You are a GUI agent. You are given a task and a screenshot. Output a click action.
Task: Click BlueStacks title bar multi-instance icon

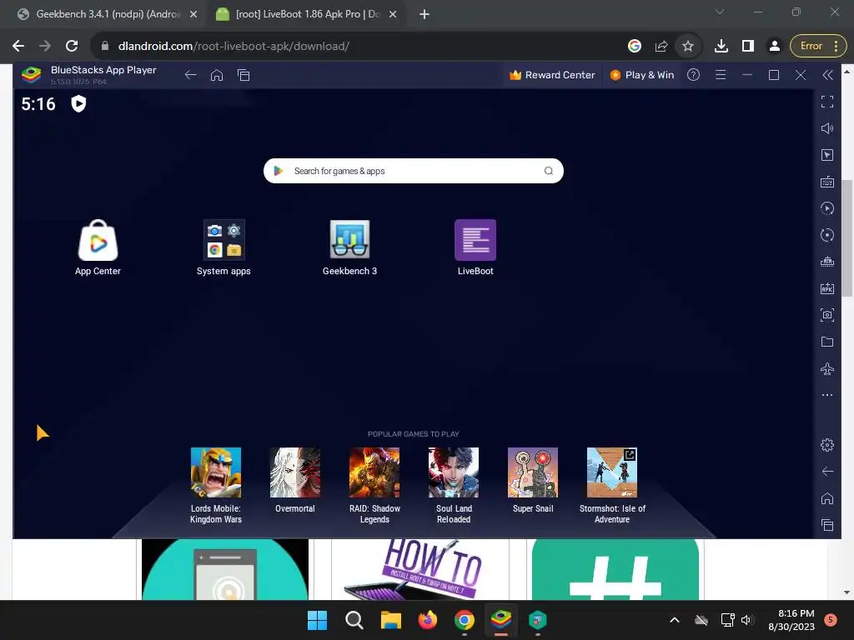[x=244, y=75]
